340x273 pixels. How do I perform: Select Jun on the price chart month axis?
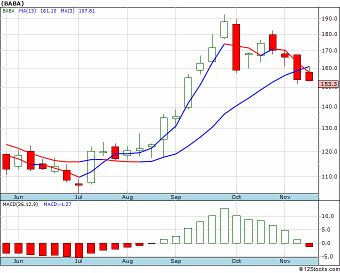[18, 197]
